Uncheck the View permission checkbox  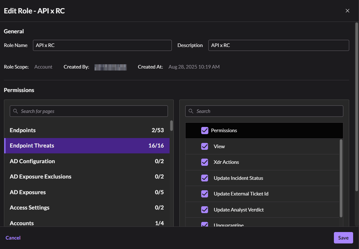(205, 147)
